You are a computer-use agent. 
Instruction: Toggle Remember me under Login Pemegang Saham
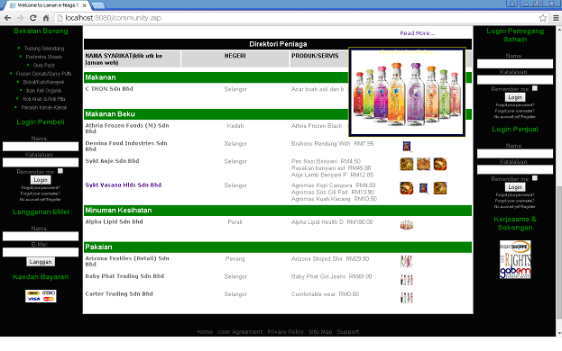(x=535, y=88)
